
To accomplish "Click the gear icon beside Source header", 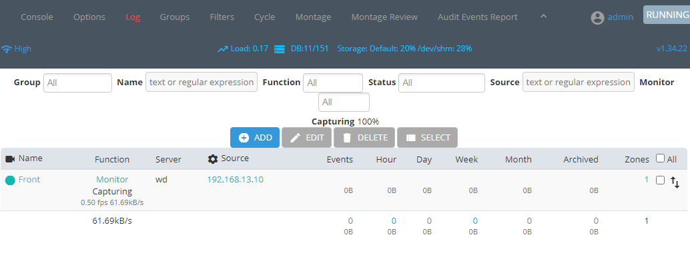I will pyautogui.click(x=213, y=159).
